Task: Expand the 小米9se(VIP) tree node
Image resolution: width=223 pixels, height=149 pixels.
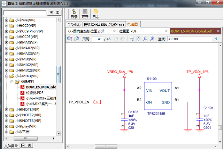Action: pos(7,20)
